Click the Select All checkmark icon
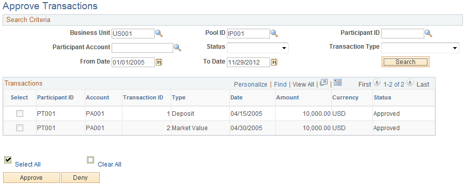Image resolution: width=466 pixels, height=185 pixels. 8,160
